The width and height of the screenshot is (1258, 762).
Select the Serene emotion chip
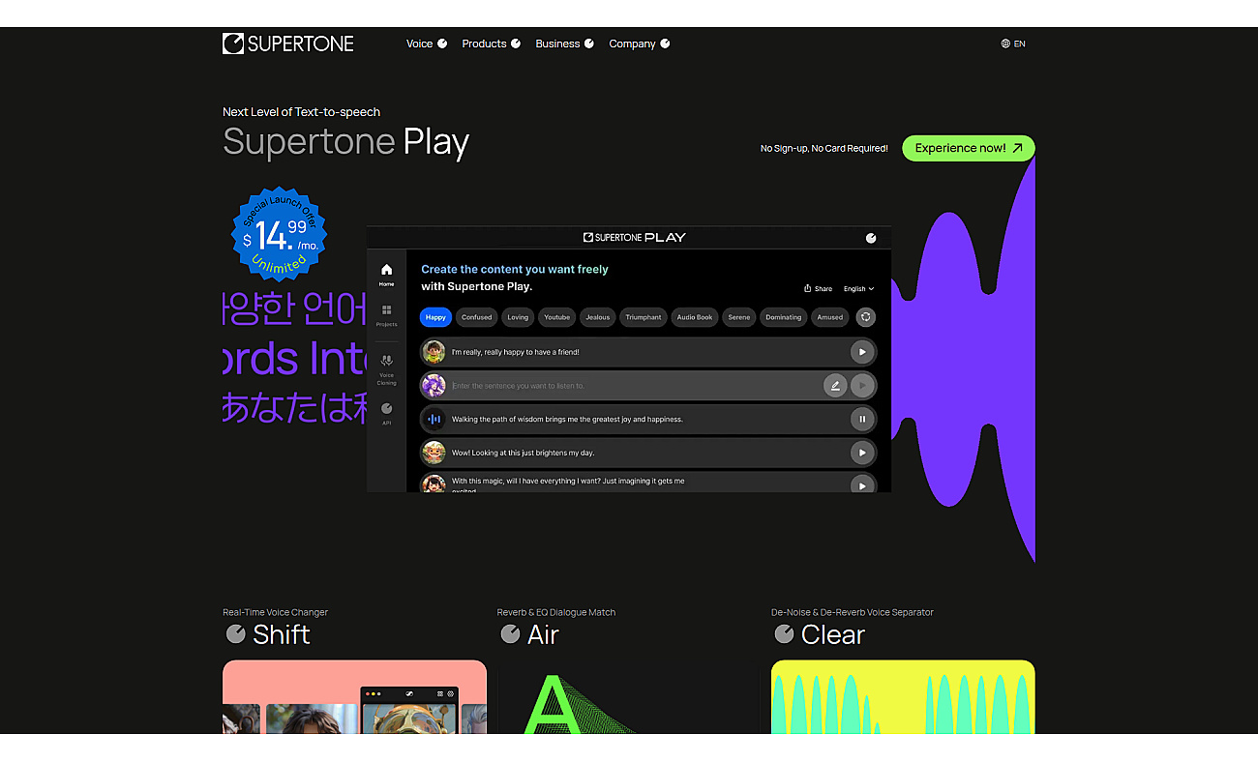coord(739,317)
